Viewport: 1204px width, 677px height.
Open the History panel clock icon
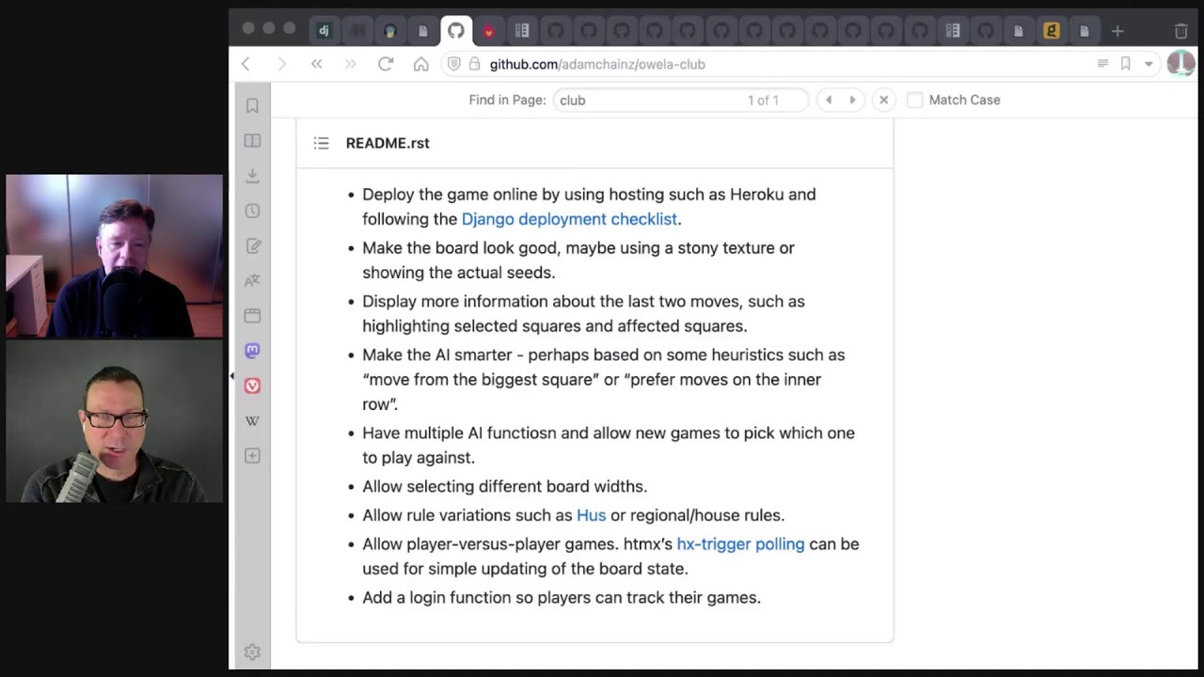coord(252,212)
